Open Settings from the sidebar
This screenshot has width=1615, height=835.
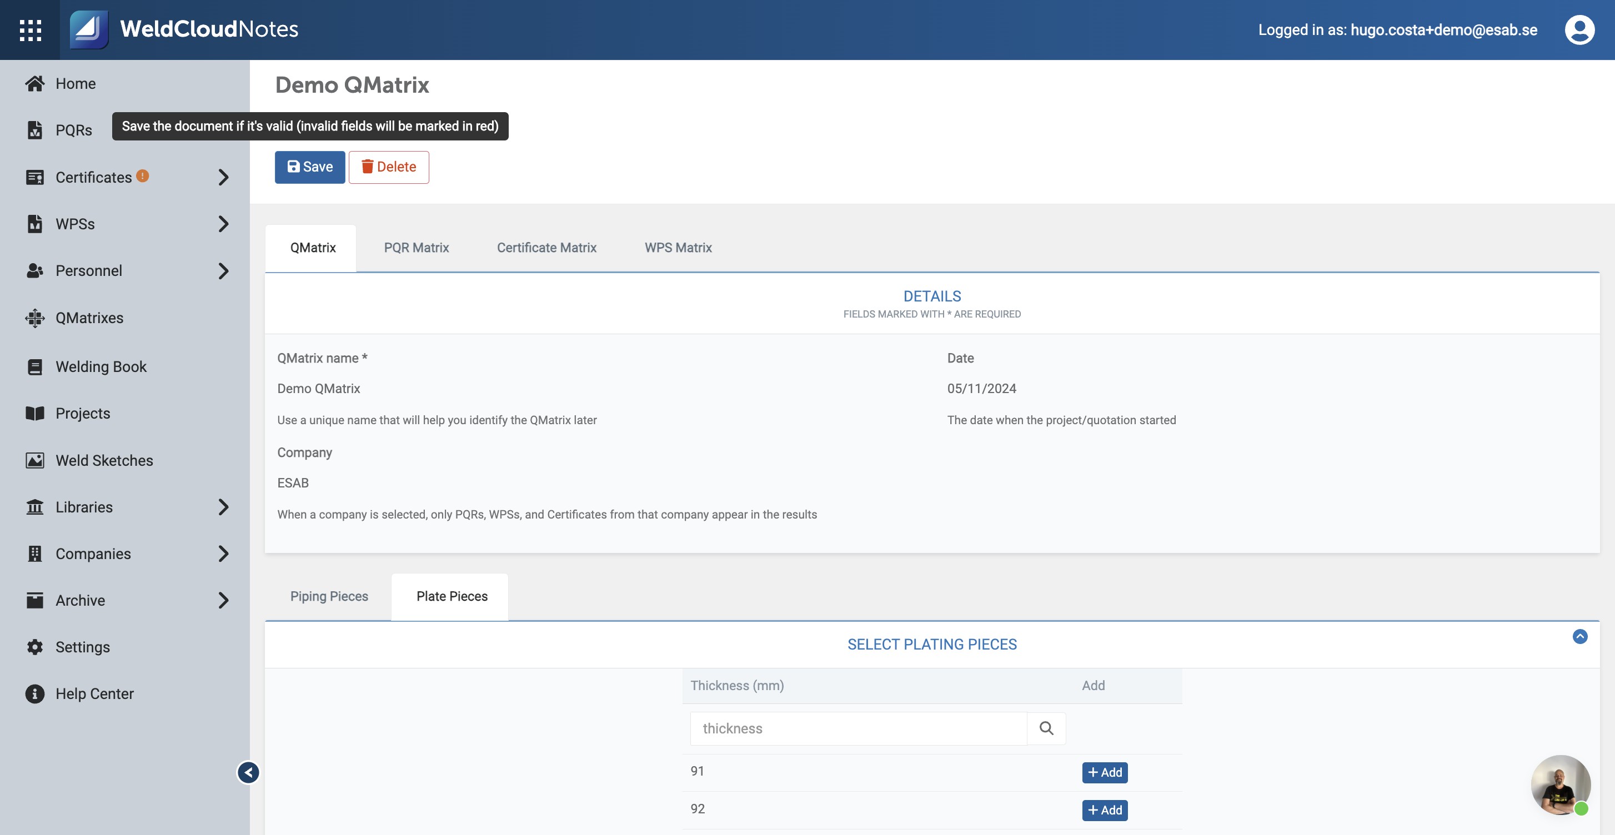click(82, 647)
